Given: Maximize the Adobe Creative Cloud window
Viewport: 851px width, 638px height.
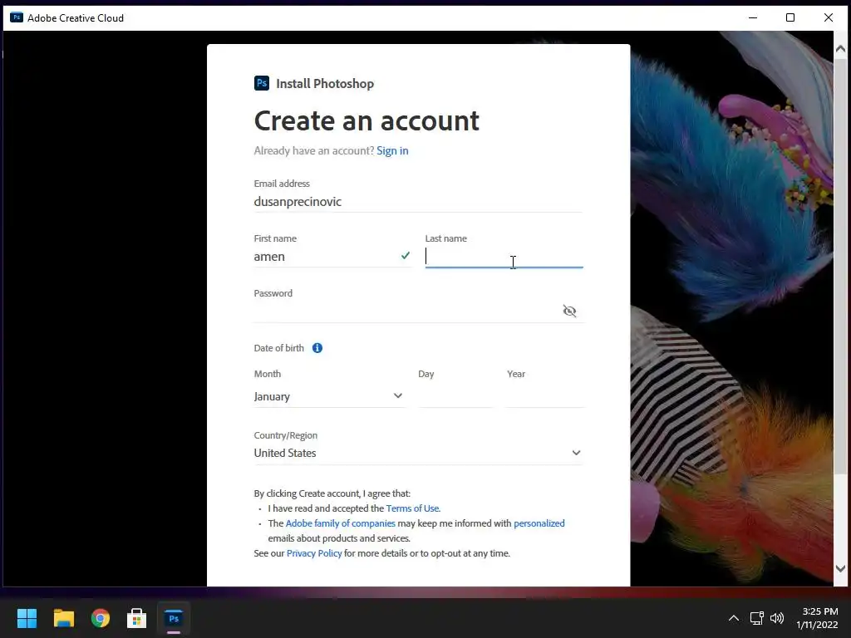Looking at the screenshot, I should point(790,17).
